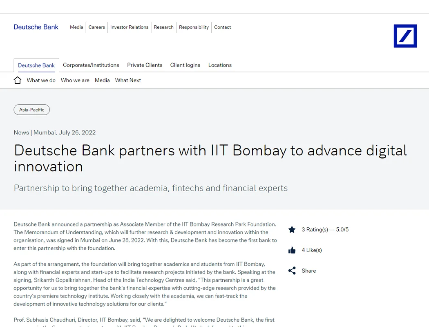Viewport: 429px width, 327px height.
Task: Open What we do submenu
Action: [41, 80]
